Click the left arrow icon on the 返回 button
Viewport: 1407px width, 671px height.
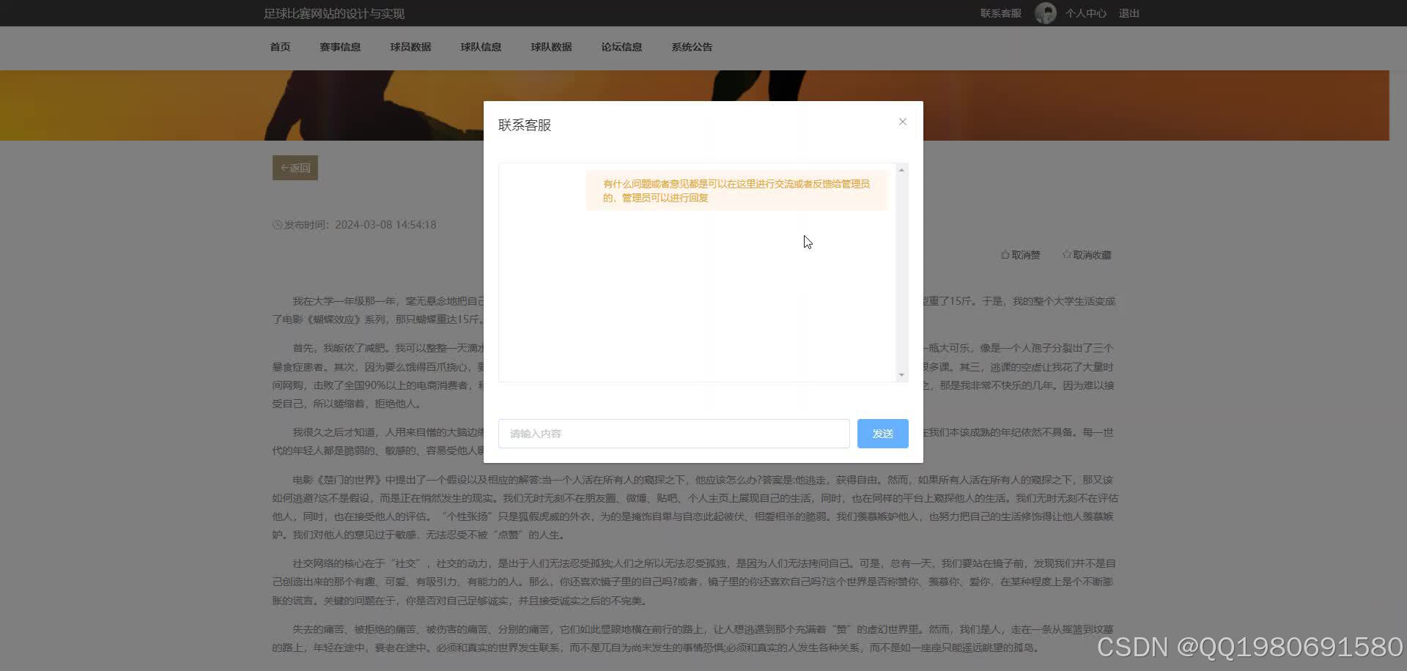tap(285, 167)
